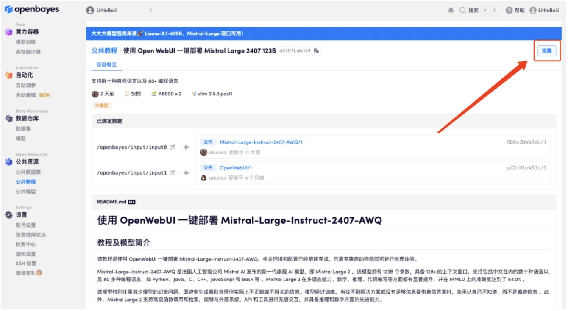Click the 公共资源 sidebar icon

8,162
